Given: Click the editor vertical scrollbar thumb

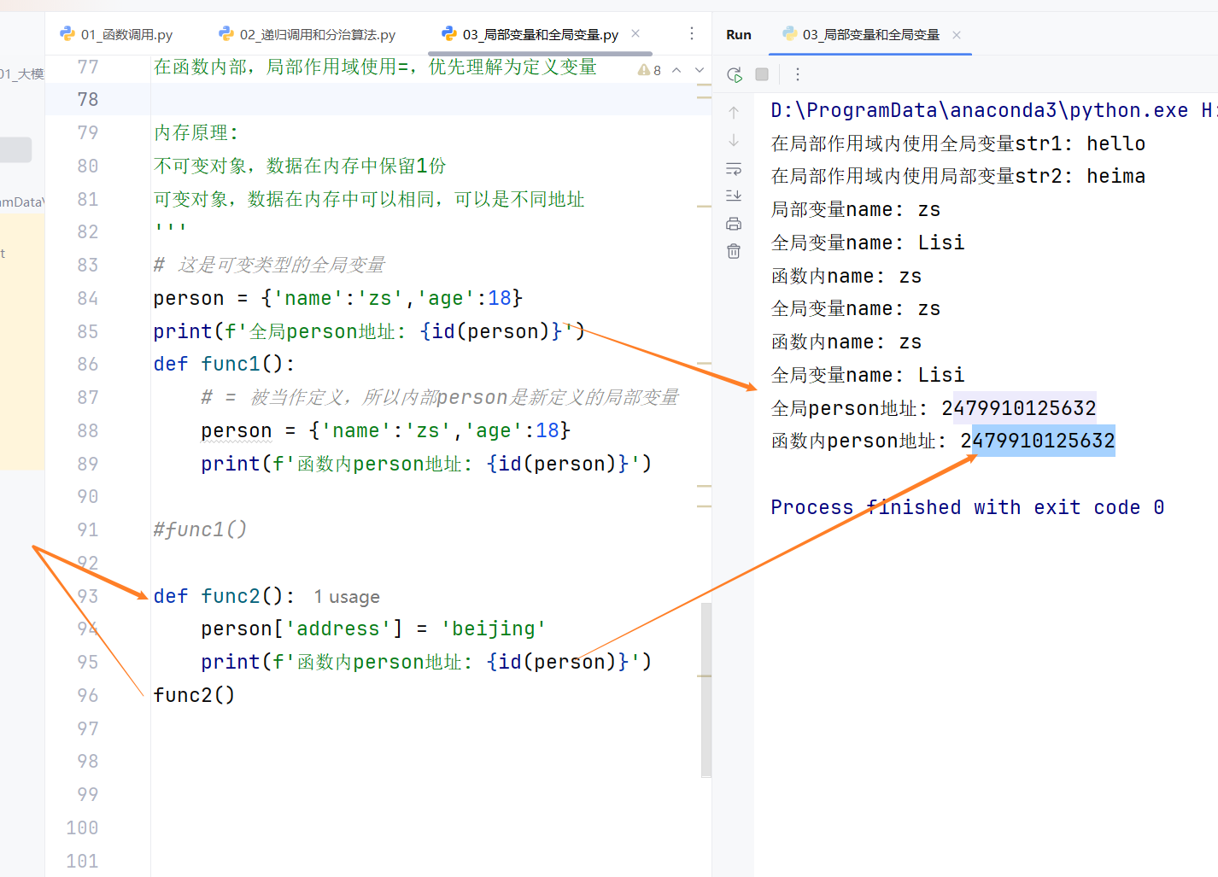Looking at the screenshot, I should coord(706,690).
